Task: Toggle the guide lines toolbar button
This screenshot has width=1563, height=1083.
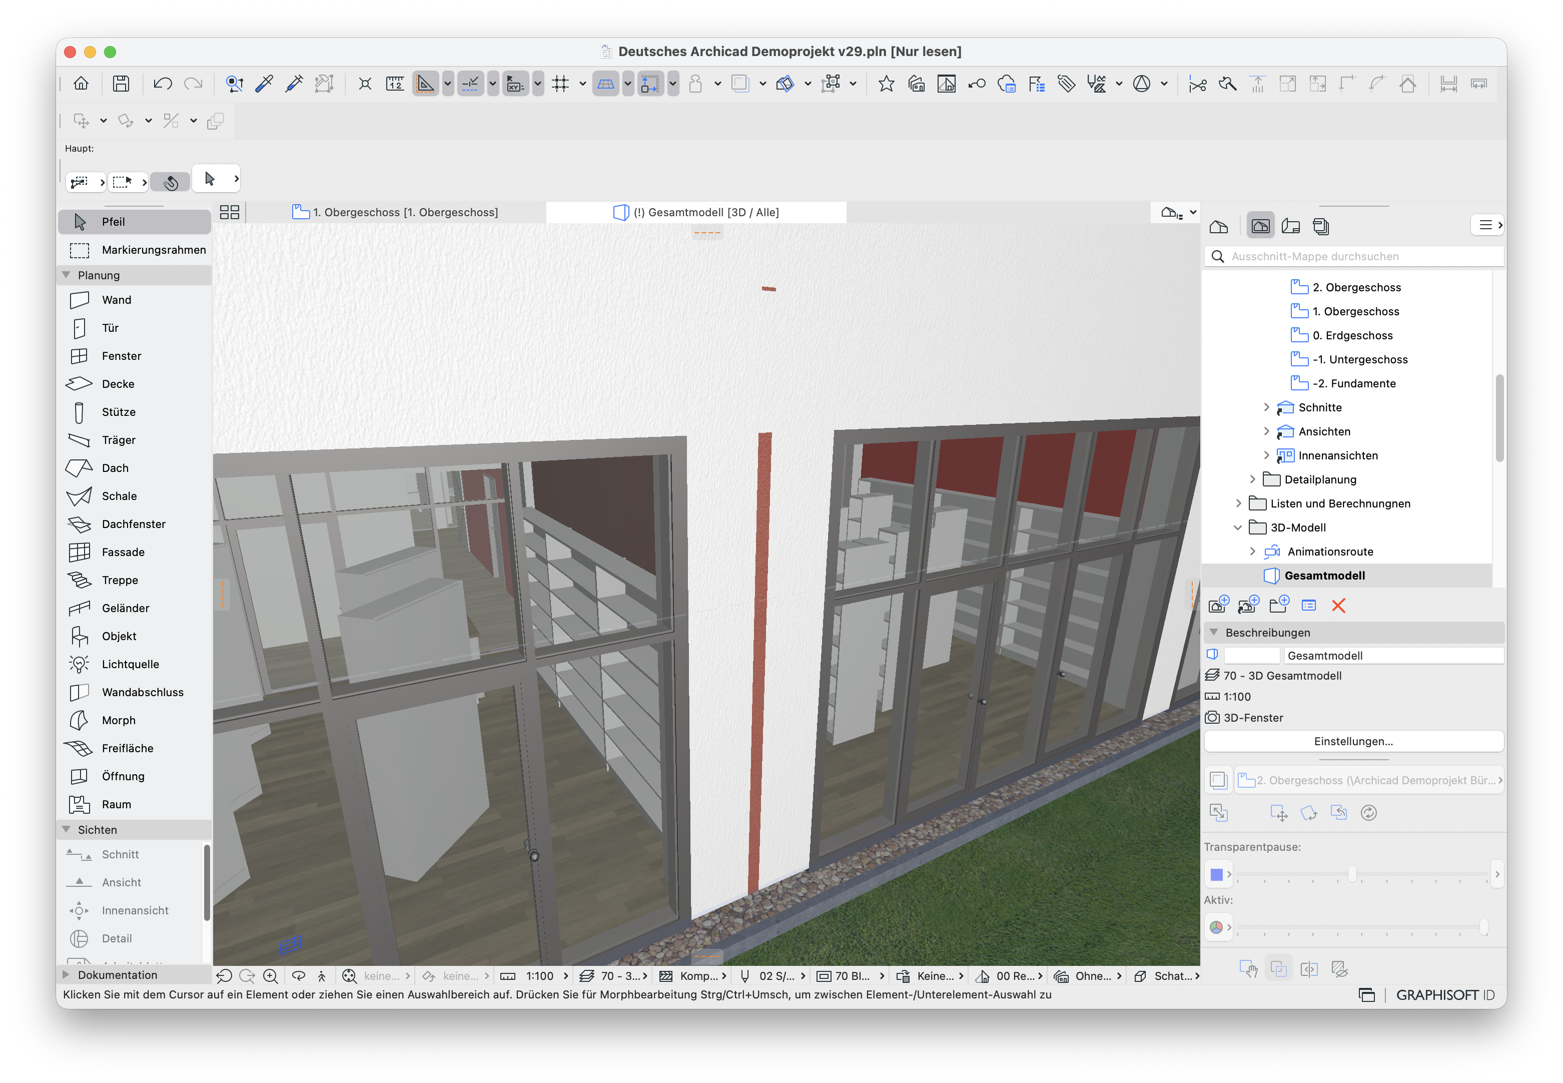Action: pyautogui.click(x=425, y=84)
